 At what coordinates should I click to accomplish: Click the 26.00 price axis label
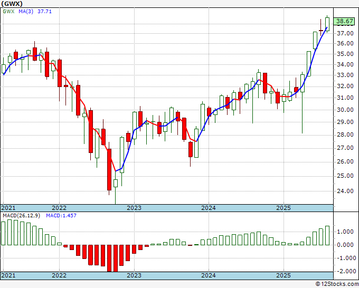pos(345,162)
